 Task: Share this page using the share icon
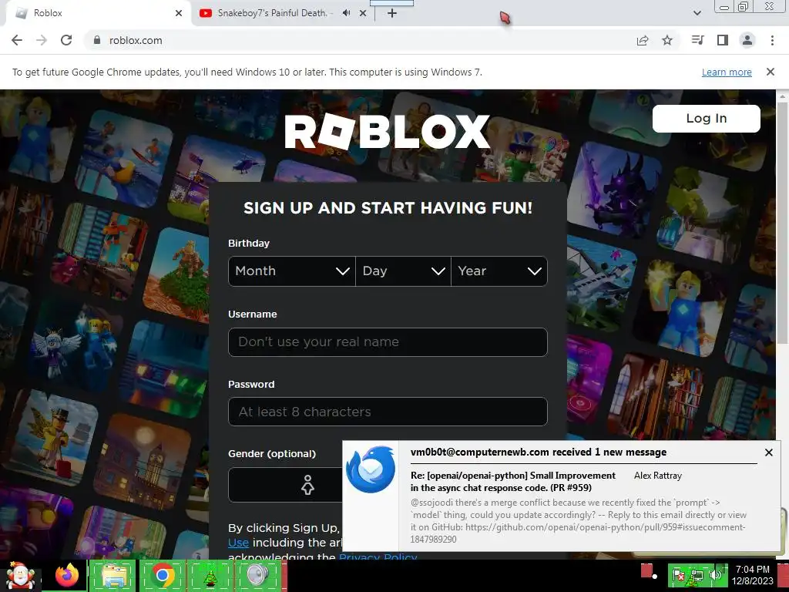[x=643, y=40]
